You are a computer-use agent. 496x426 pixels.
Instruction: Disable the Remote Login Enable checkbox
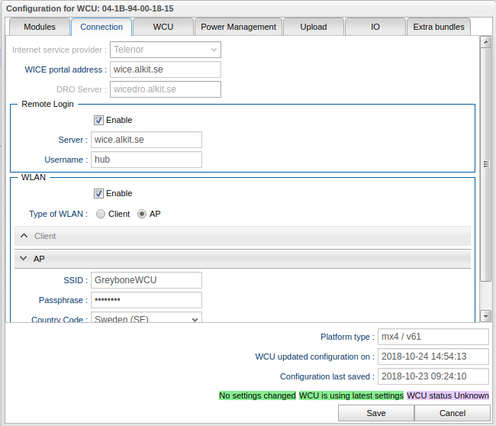pyautogui.click(x=99, y=120)
